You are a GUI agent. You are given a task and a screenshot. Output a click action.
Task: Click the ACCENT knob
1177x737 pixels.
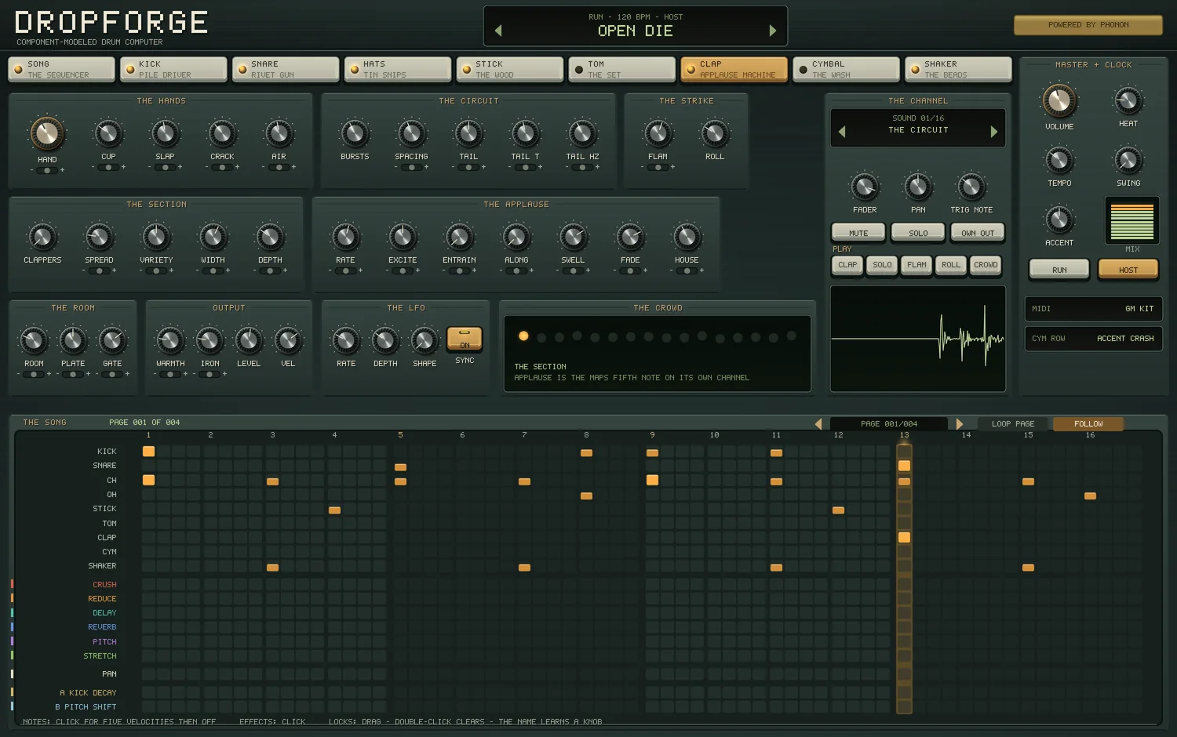pyautogui.click(x=1059, y=220)
